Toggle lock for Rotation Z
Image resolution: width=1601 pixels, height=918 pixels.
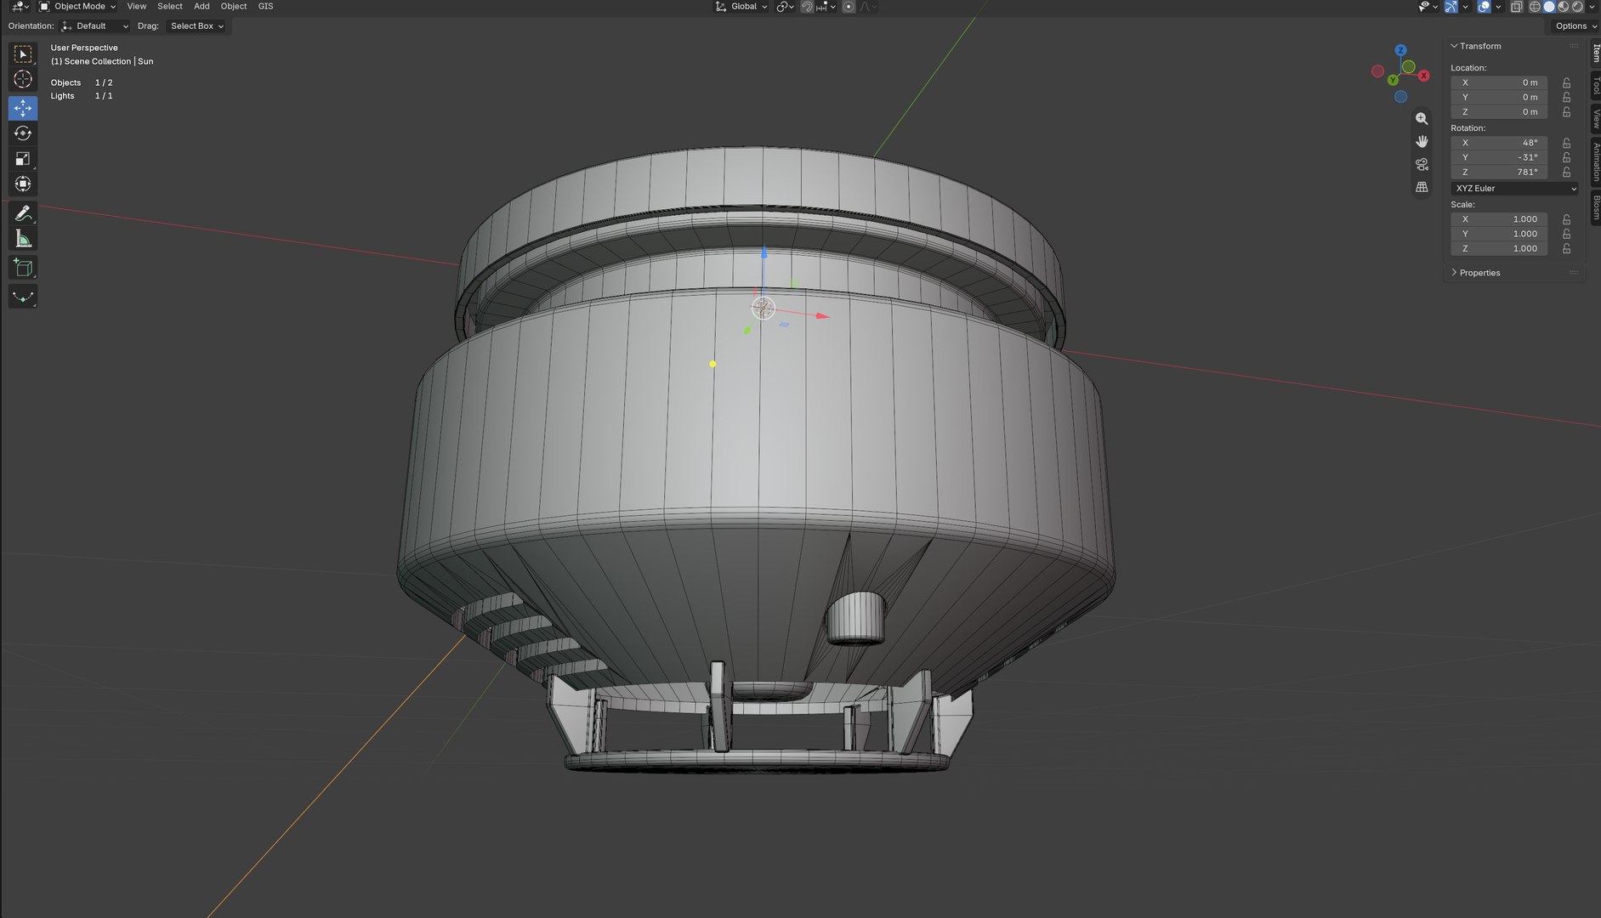click(1566, 172)
